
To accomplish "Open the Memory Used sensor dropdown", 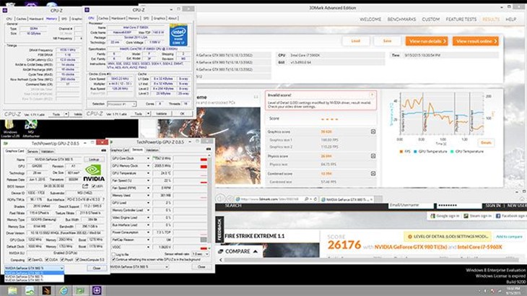I will pos(148,195).
